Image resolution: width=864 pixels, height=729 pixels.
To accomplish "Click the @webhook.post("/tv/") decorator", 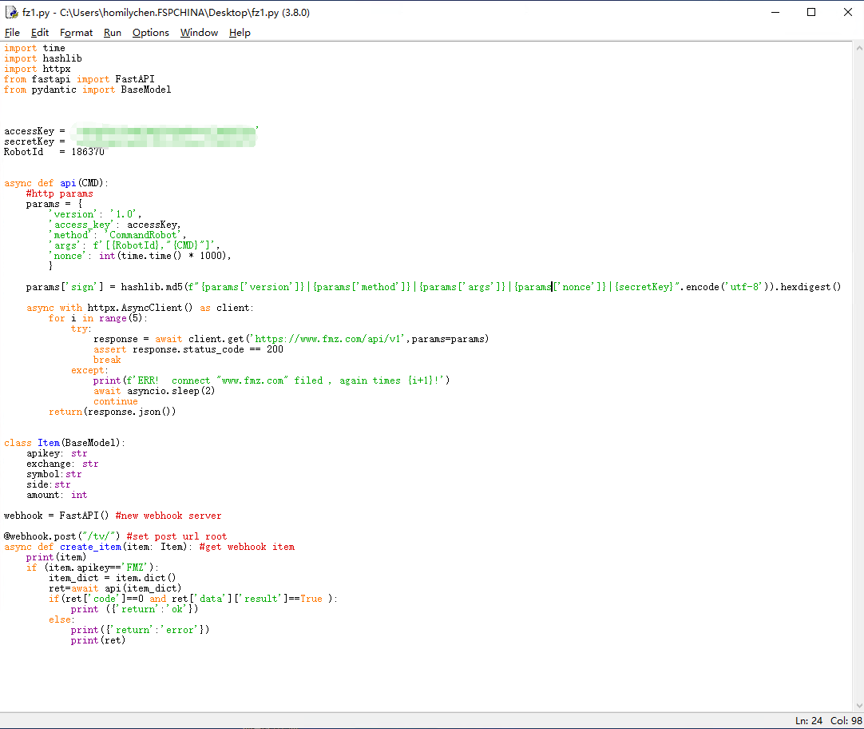I will click(61, 537).
